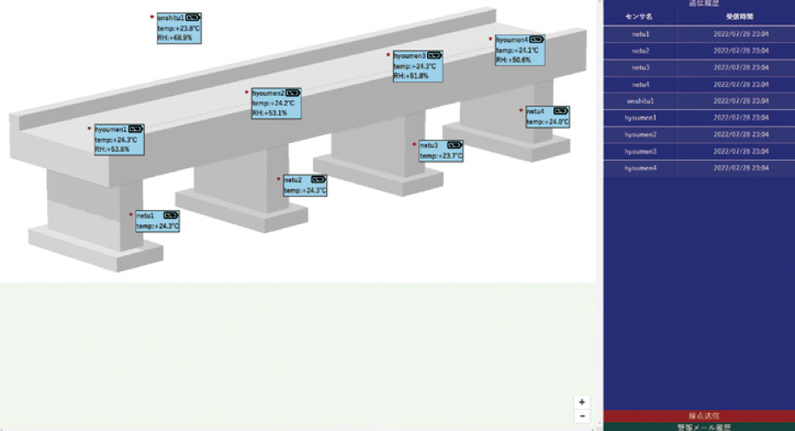The width and height of the screenshot is (795, 431).
Task: Click the センサ名 column header
Action: coord(642,17)
